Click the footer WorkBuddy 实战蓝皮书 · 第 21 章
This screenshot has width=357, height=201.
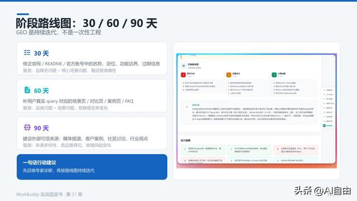pos(49,194)
